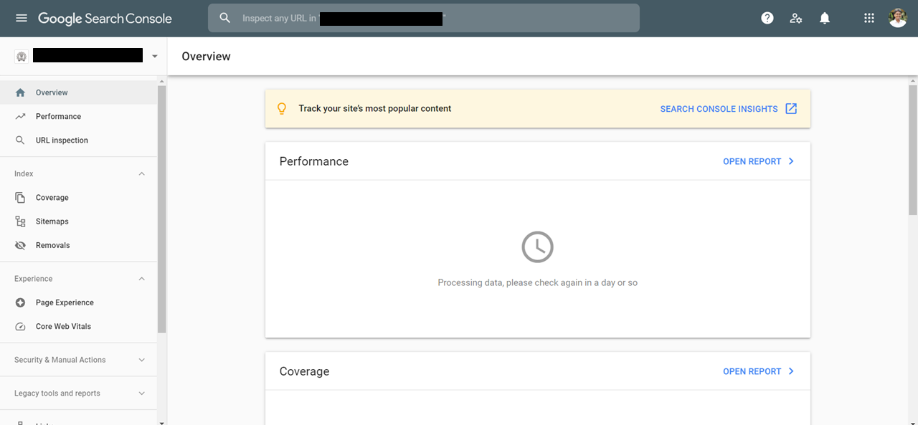Image resolution: width=918 pixels, height=425 pixels.
Task: Click the Coverage card title
Action: 304,371
